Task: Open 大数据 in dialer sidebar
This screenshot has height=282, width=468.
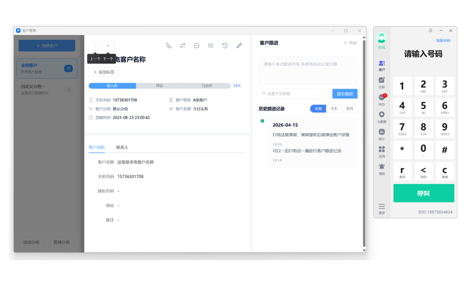Action: coord(382,117)
